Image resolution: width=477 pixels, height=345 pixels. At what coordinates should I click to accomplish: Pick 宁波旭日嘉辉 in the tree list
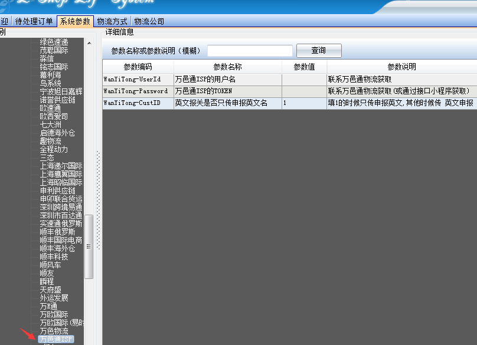61,91
